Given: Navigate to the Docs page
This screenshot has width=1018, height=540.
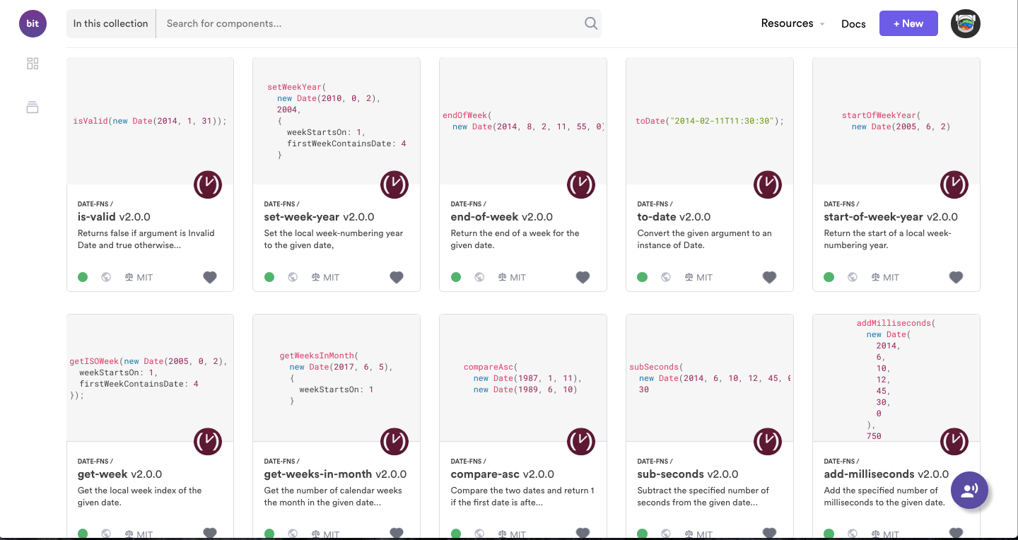Looking at the screenshot, I should coord(853,23).
